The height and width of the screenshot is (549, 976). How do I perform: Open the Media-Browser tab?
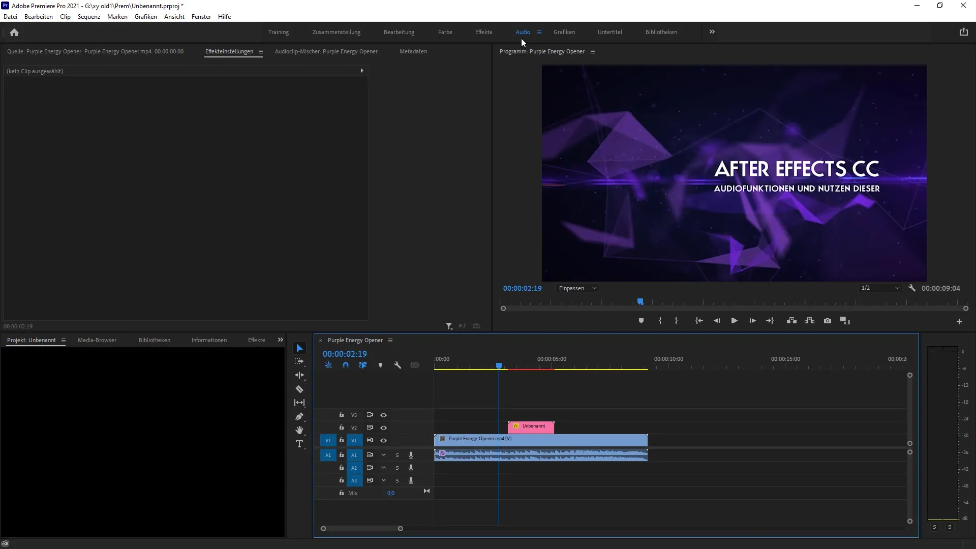(x=97, y=340)
